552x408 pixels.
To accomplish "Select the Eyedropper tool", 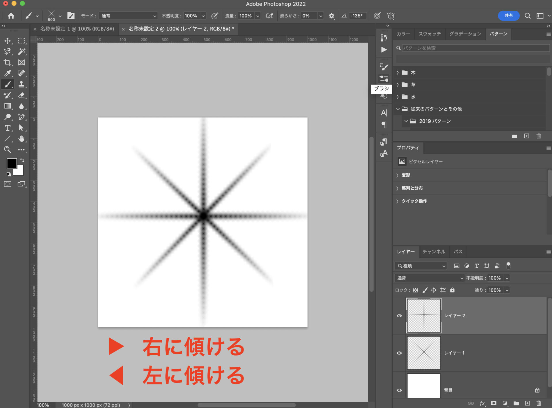I will pyautogui.click(x=7, y=73).
